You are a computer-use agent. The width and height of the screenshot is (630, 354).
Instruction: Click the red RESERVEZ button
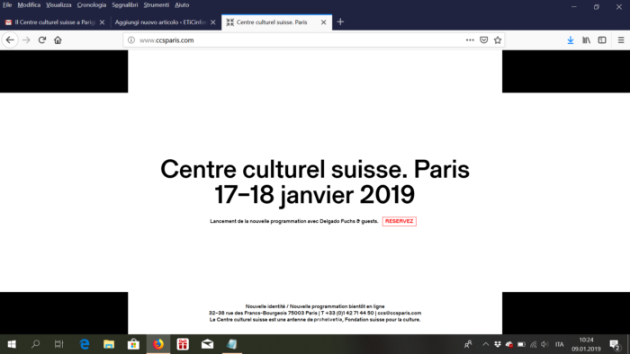[x=399, y=221]
